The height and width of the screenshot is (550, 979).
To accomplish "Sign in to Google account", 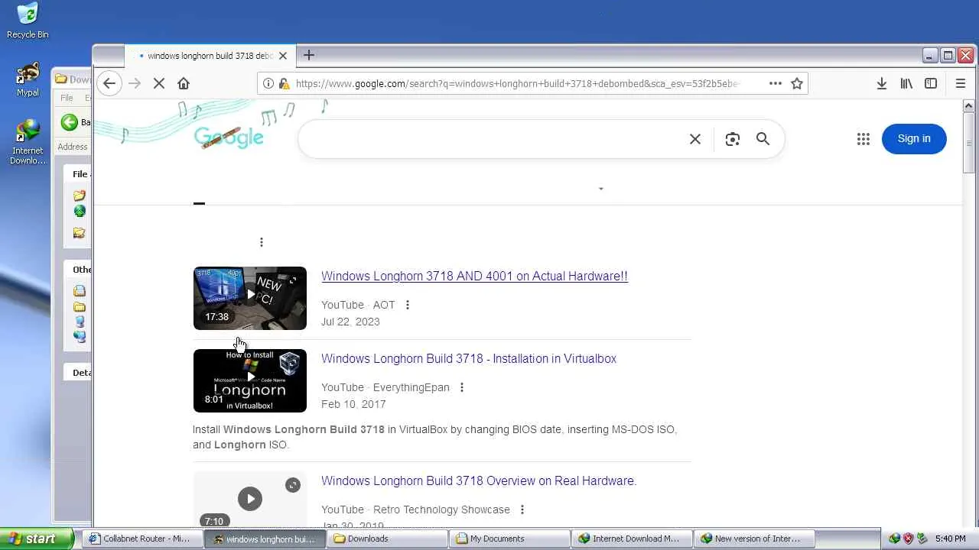I will [x=914, y=138].
